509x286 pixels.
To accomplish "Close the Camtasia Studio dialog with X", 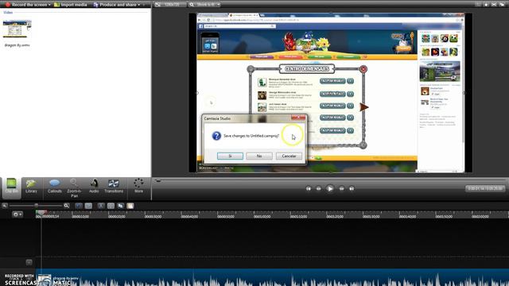I will (298, 118).
